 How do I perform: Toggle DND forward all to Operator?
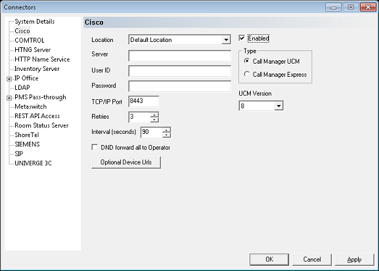pos(95,147)
